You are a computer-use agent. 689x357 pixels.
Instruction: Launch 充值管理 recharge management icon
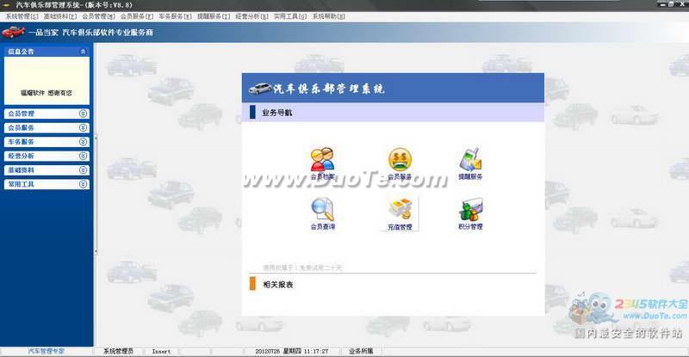point(400,209)
